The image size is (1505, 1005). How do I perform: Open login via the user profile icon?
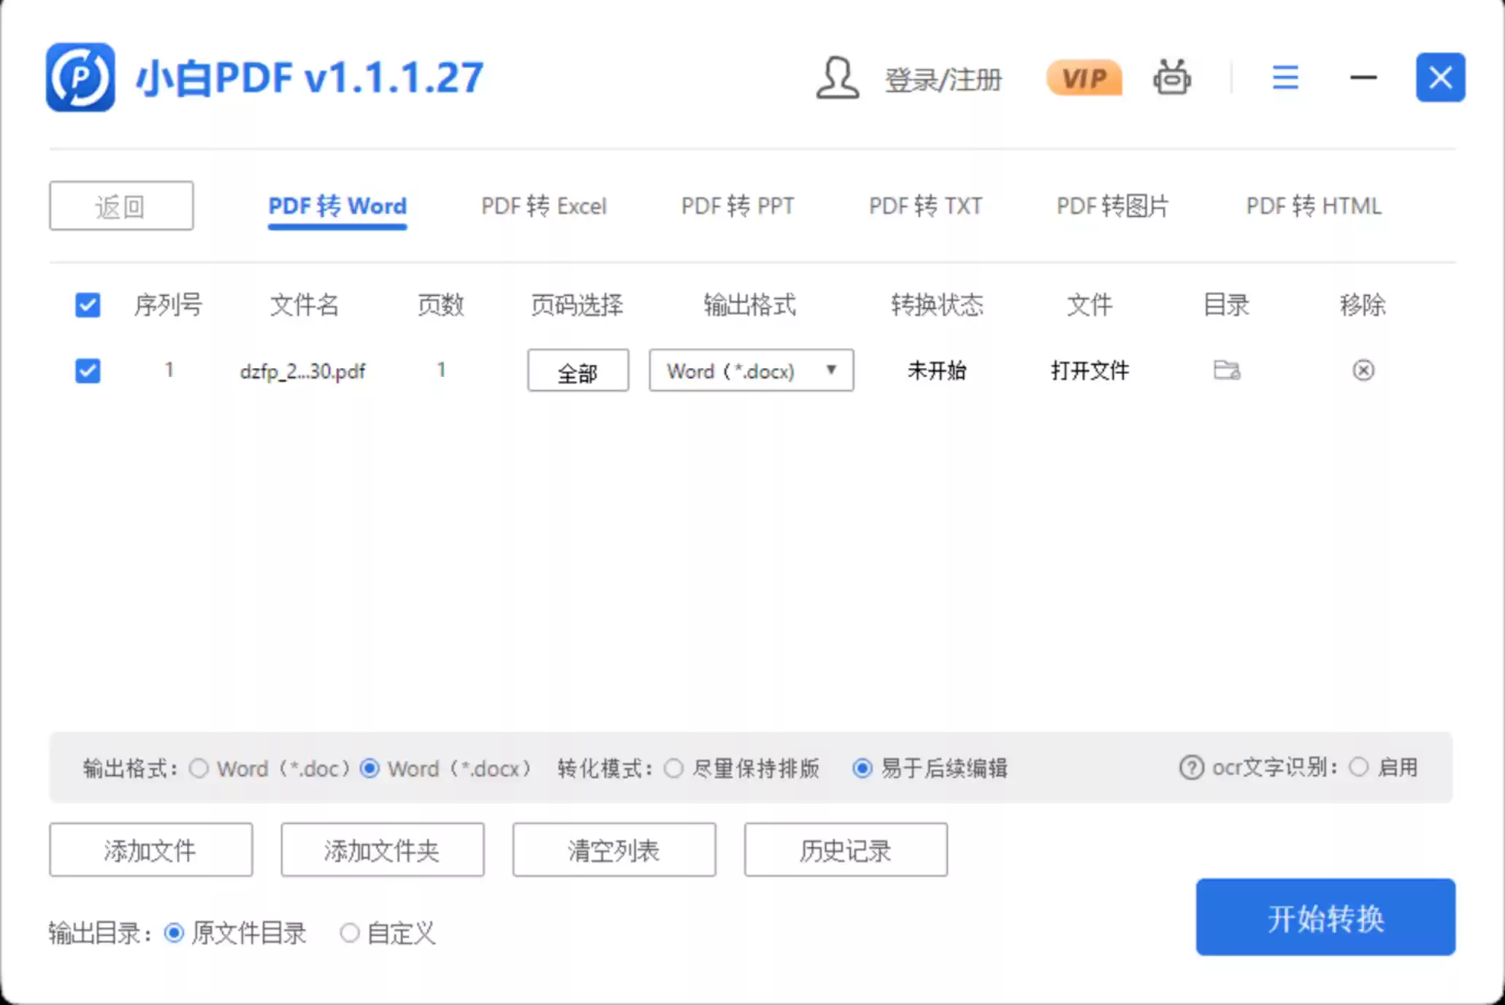tap(836, 78)
